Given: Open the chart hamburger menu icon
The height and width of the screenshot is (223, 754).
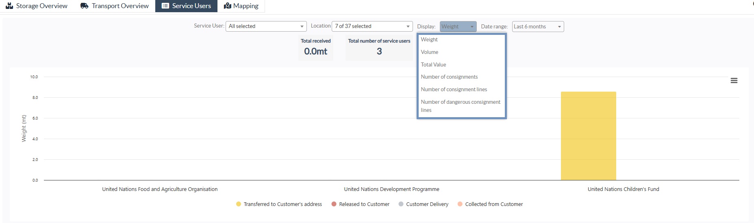Looking at the screenshot, I should 734,81.
